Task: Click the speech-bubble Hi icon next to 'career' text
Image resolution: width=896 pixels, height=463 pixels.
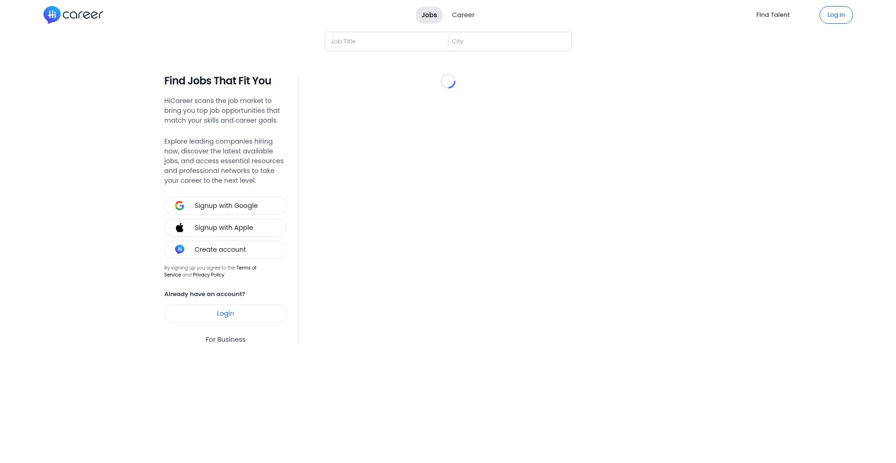Action: point(52,14)
